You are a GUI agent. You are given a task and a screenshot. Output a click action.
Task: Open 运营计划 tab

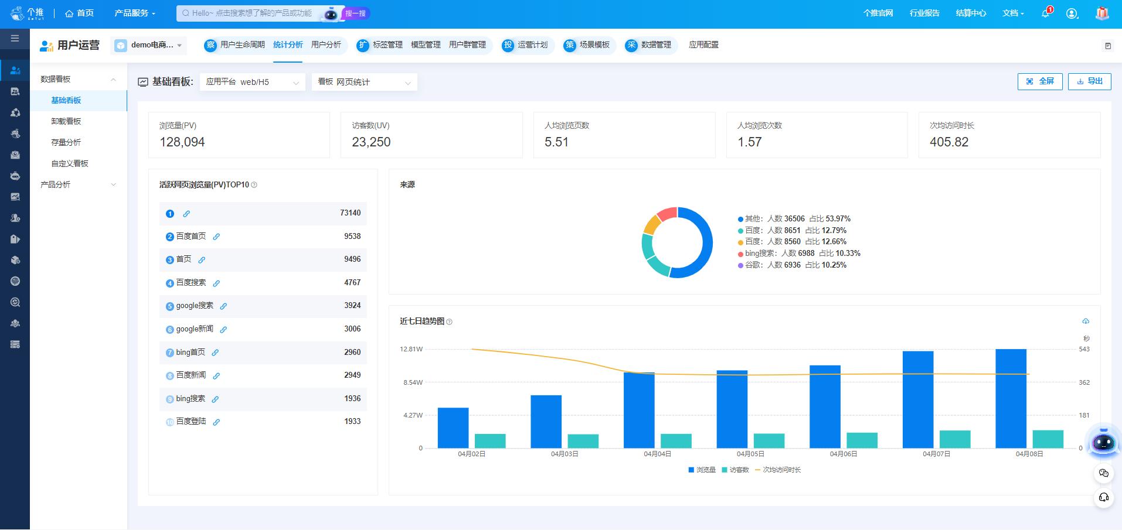[532, 45]
